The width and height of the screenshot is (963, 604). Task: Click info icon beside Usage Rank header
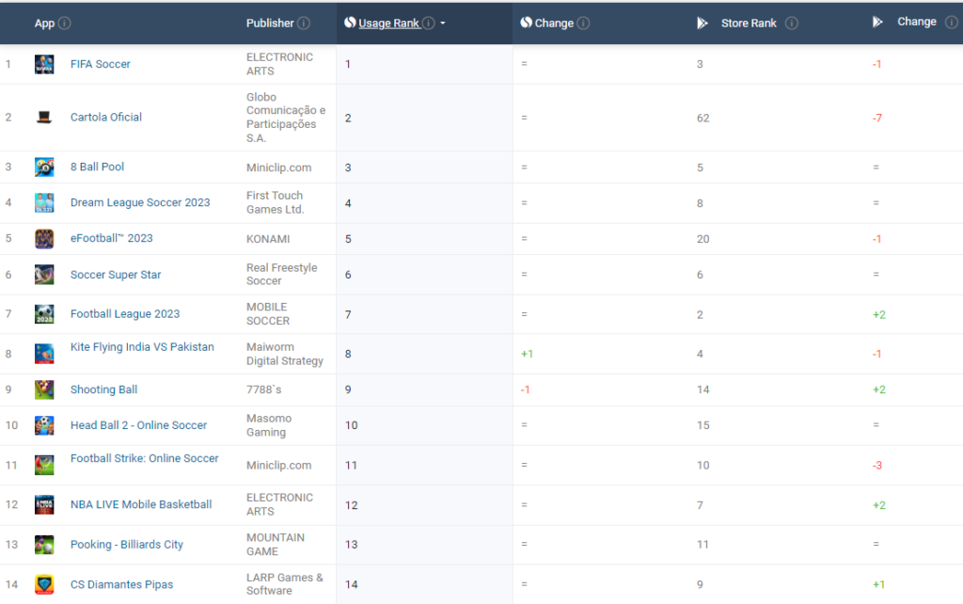[429, 24]
